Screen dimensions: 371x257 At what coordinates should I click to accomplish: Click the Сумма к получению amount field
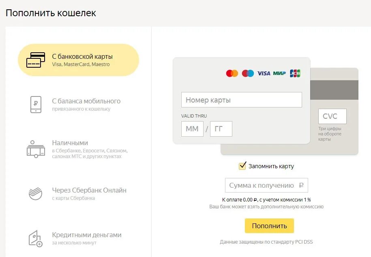[x=266, y=185]
